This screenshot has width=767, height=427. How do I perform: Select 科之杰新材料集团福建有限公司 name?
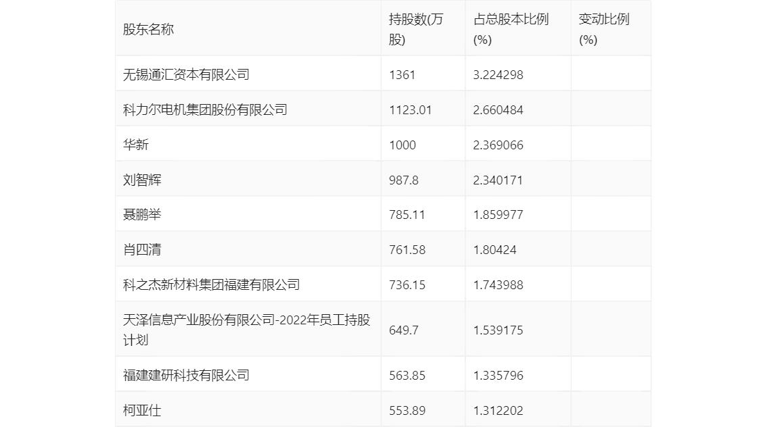click(x=211, y=285)
